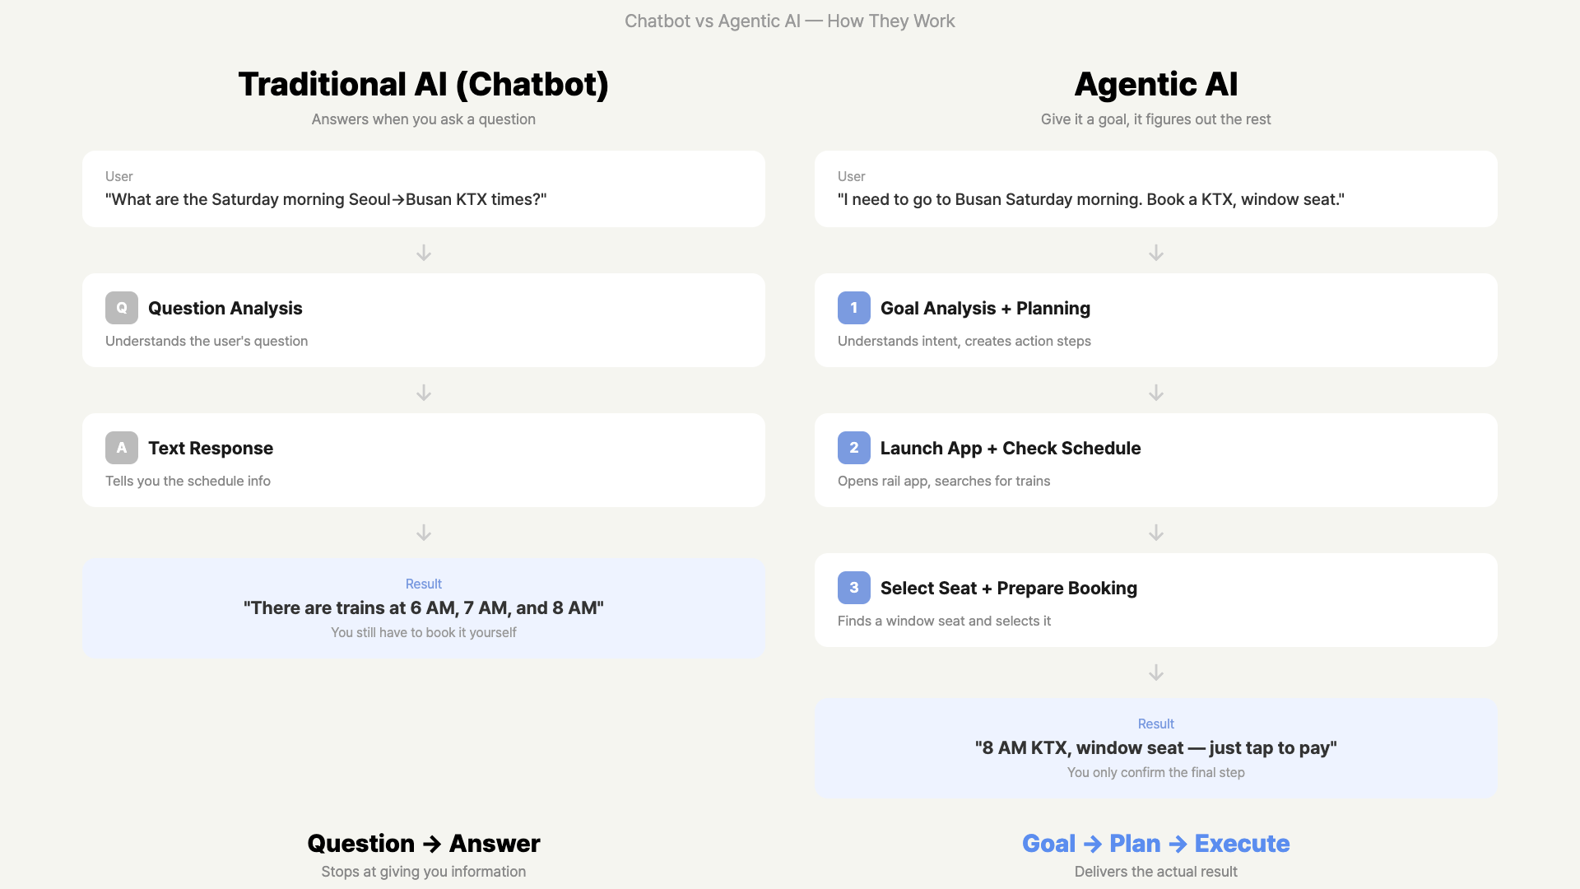Click the down arrow below Text Response card
This screenshot has width=1580, height=889.
(424, 533)
